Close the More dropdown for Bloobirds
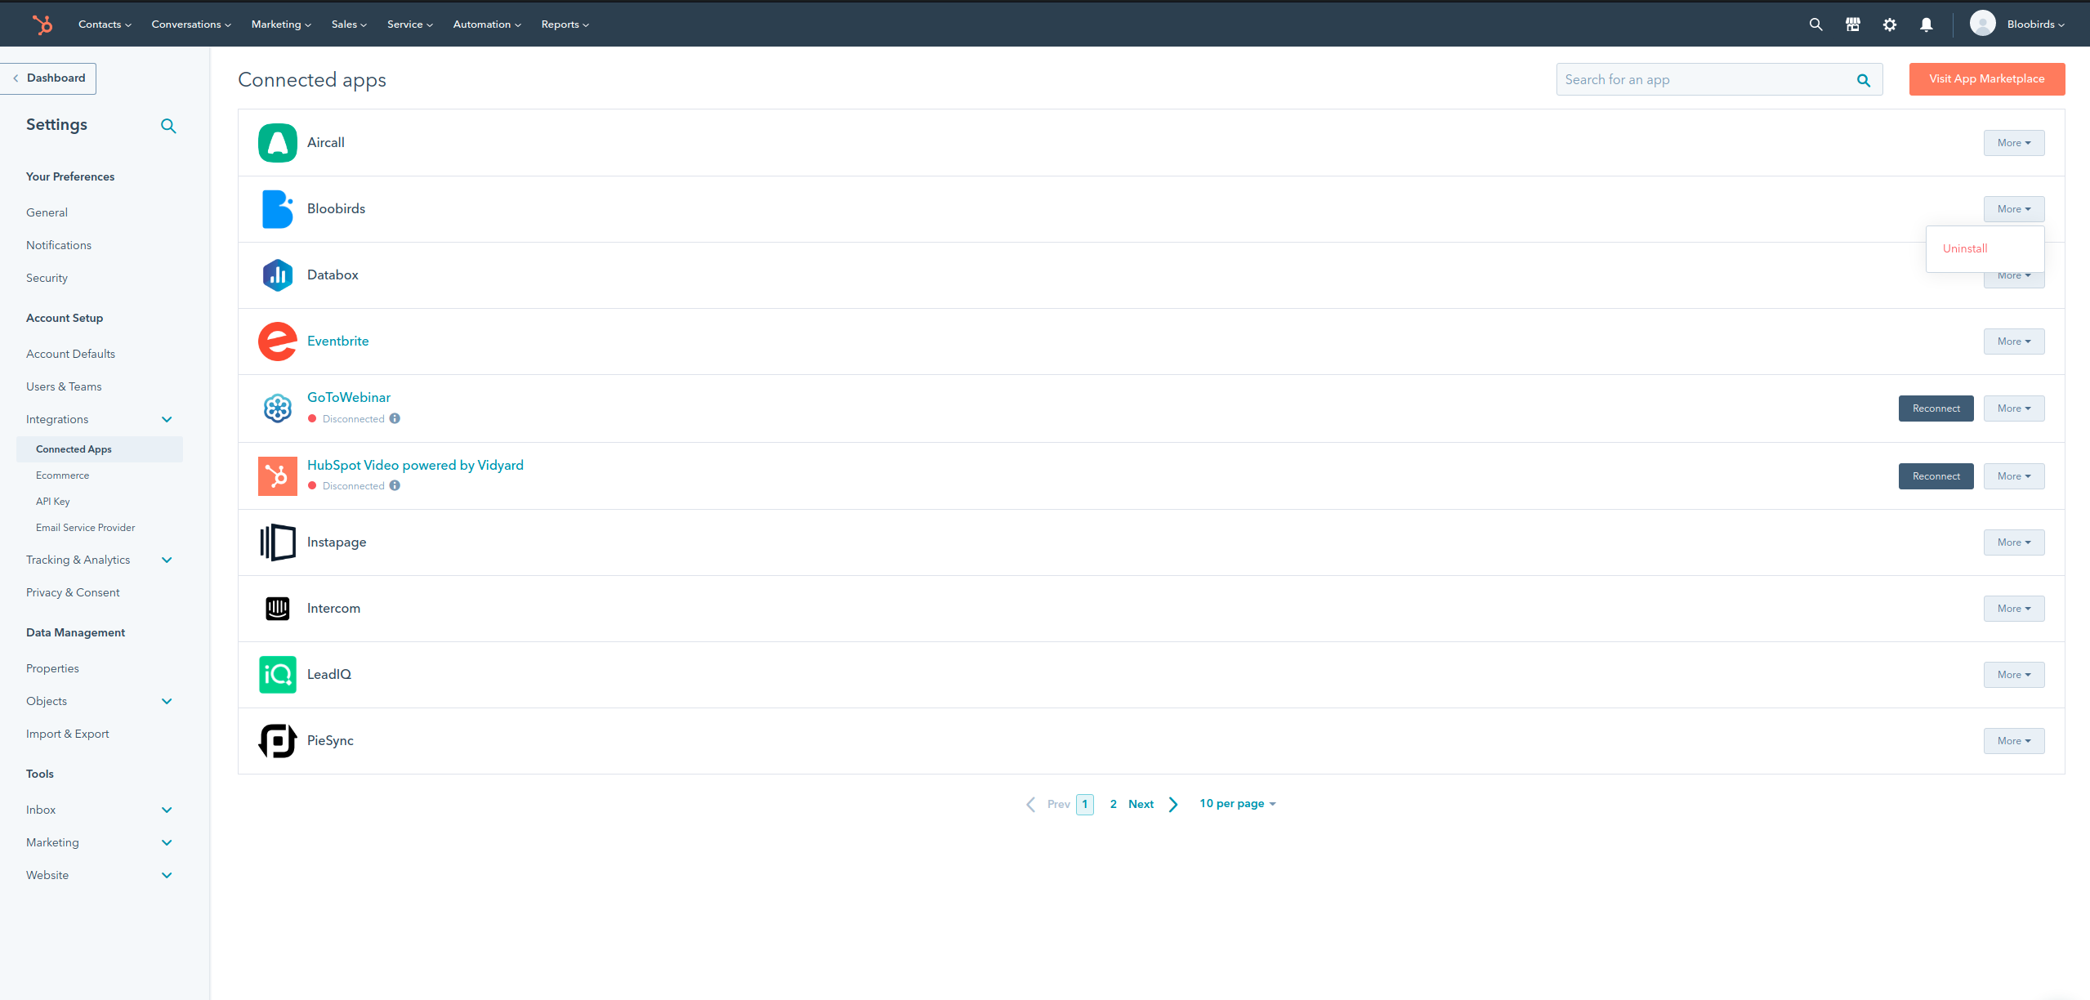This screenshot has width=2090, height=1000. click(x=2014, y=209)
